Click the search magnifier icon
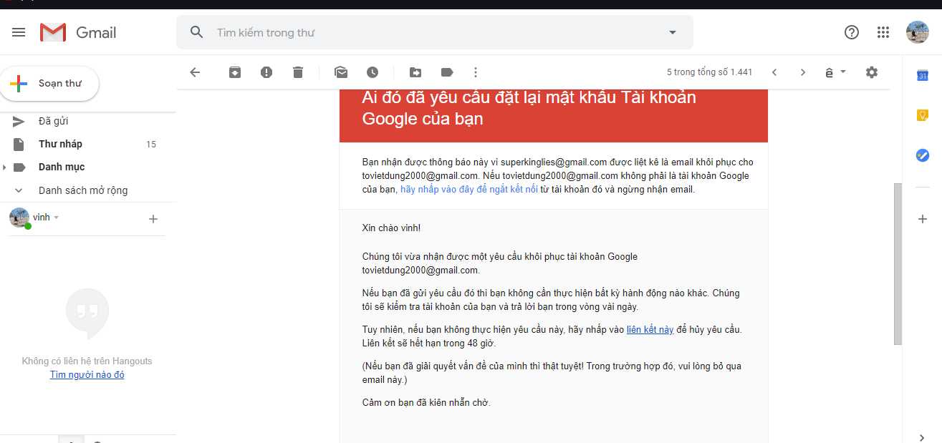Image resolution: width=942 pixels, height=443 pixels. (x=197, y=32)
